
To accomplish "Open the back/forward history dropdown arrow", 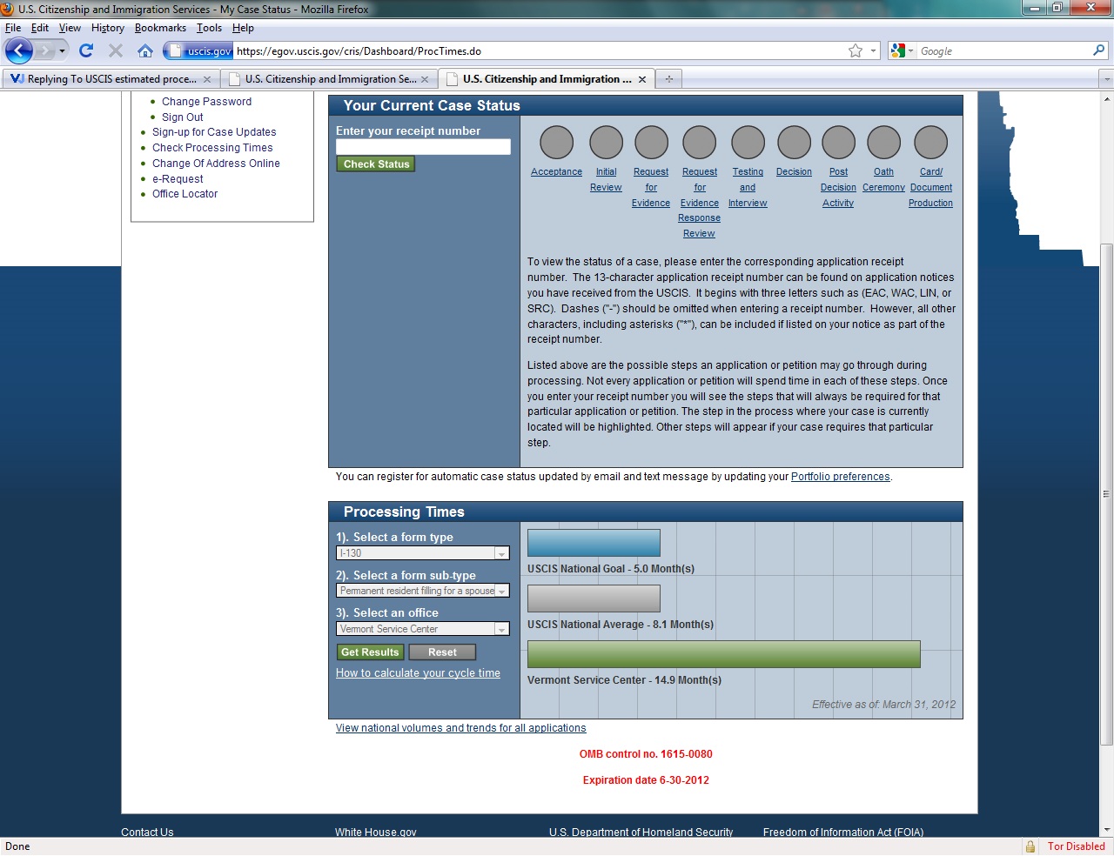I will pos(62,50).
